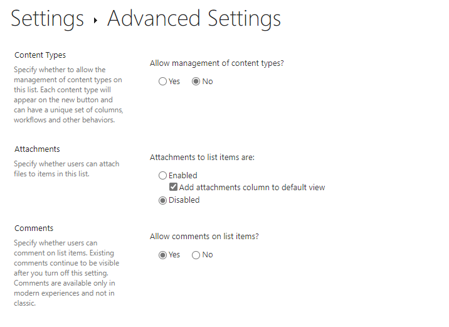Click the Attachments to list items are label
Screen dimensions: 449x327
(202, 157)
